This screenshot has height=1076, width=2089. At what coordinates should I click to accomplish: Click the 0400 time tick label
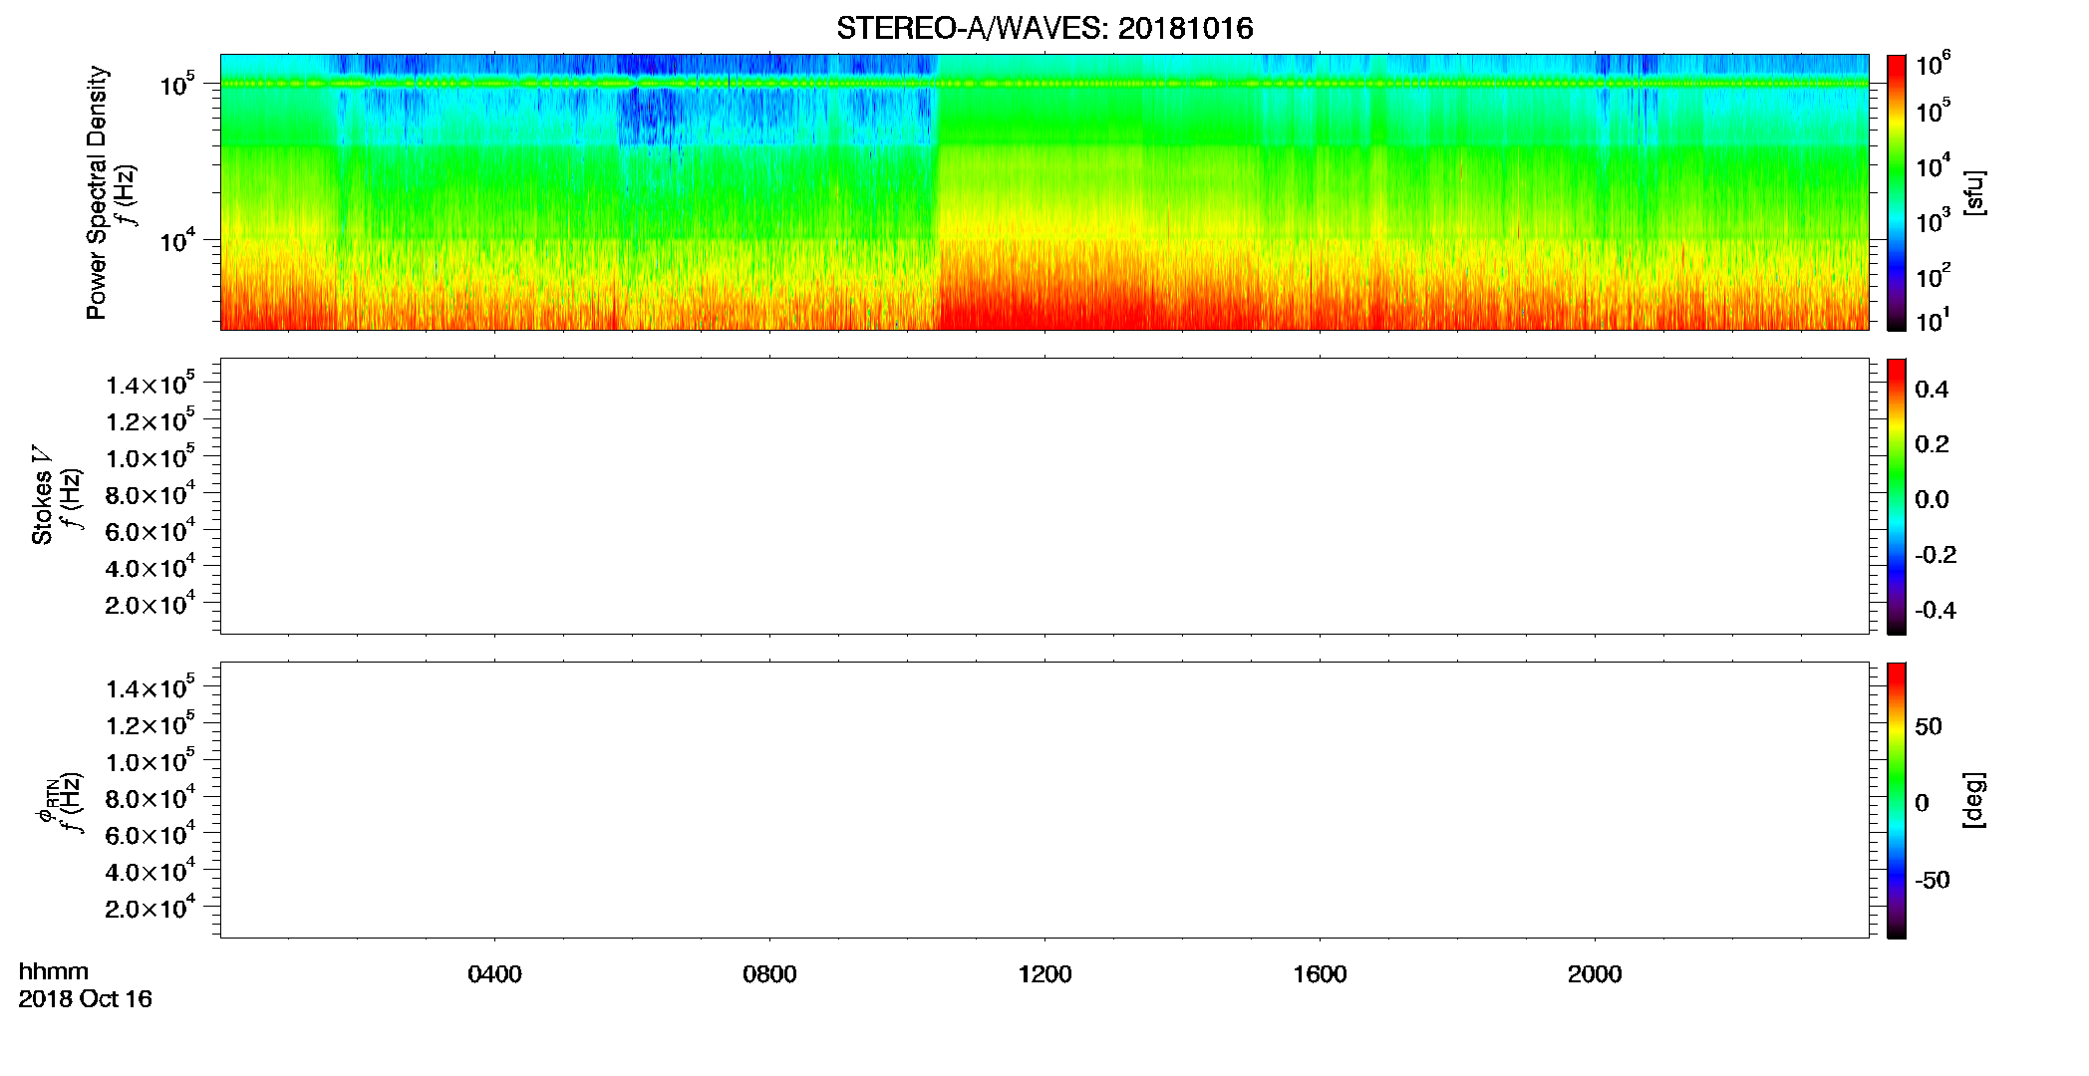click(494, 974)
